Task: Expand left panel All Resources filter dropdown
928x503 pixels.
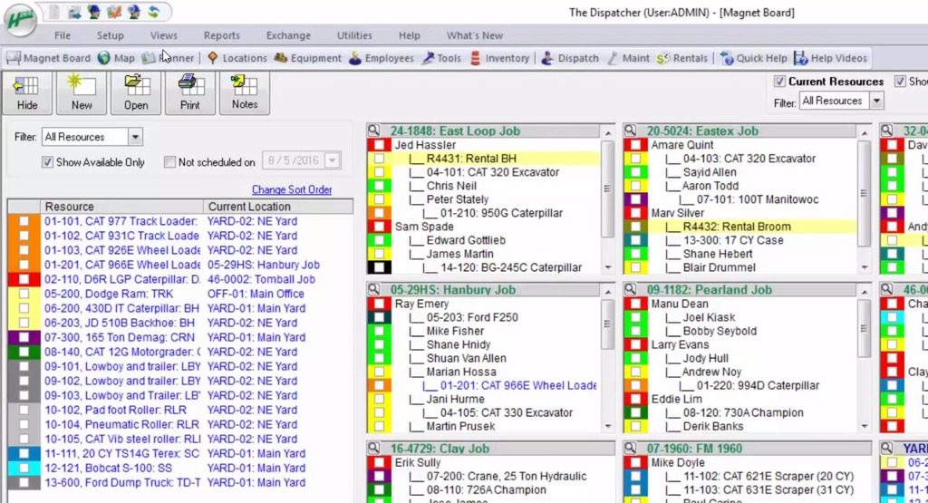Action: (135, 137)
